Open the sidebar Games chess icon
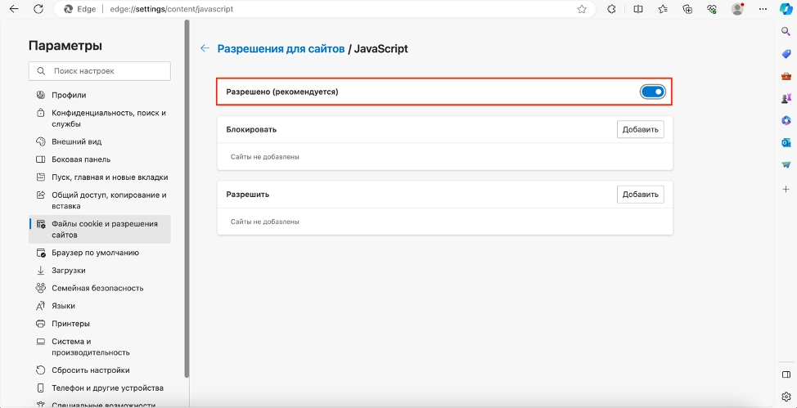Screen dimensions: 797x408 [x=786, y=99]
